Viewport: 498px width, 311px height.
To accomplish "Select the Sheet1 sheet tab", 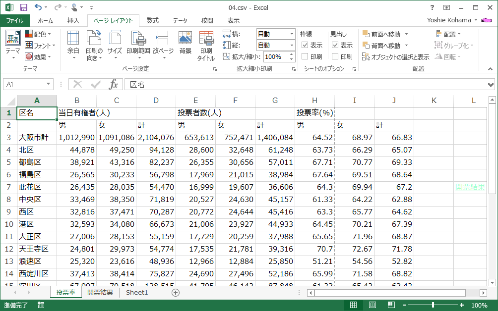I will (x=137, y=292).
